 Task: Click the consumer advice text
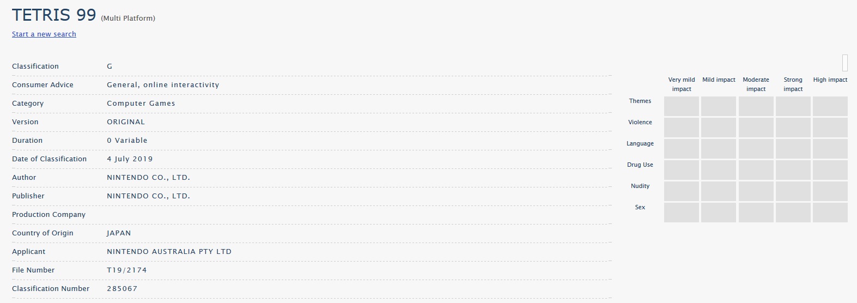(163, 85)
